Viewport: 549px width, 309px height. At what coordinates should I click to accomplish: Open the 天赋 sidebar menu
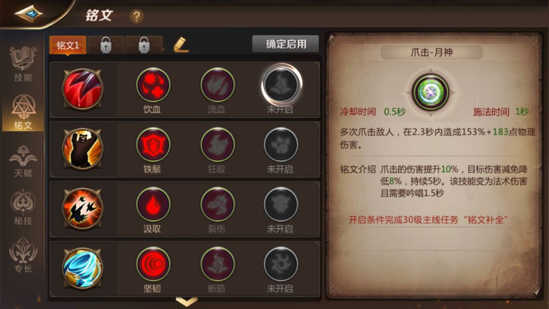pos(23,160)
